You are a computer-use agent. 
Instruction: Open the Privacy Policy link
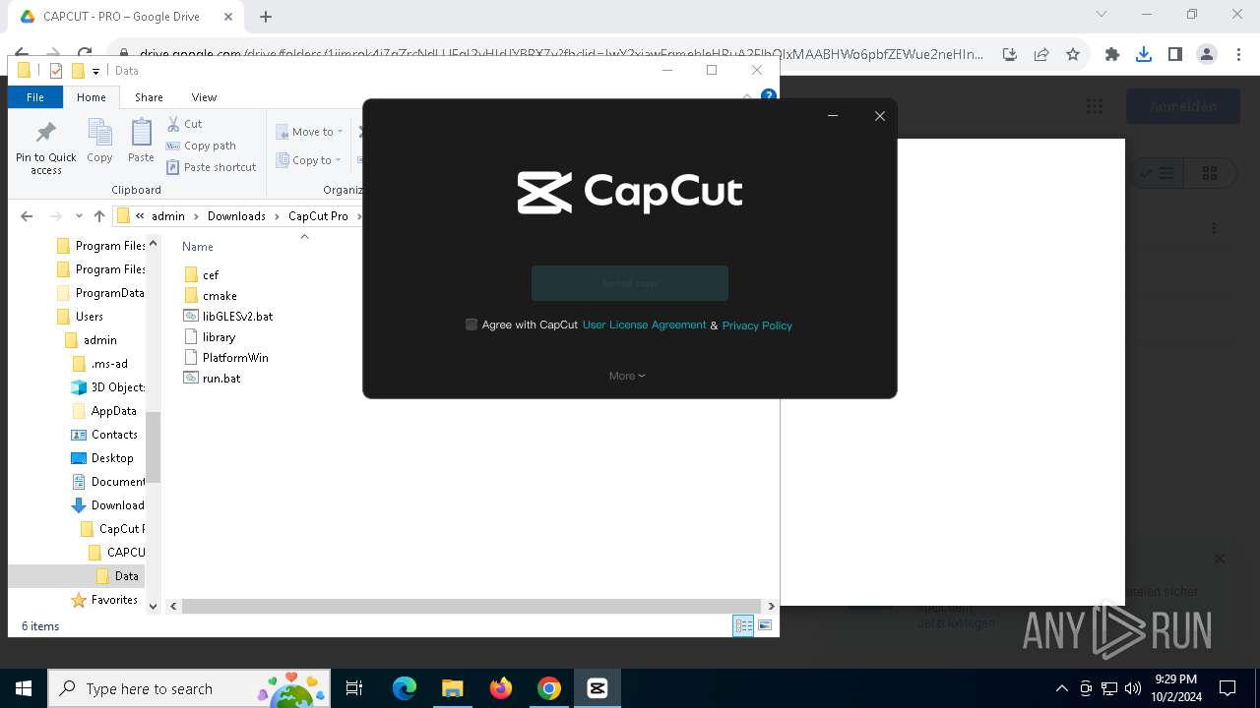[757, 325]
